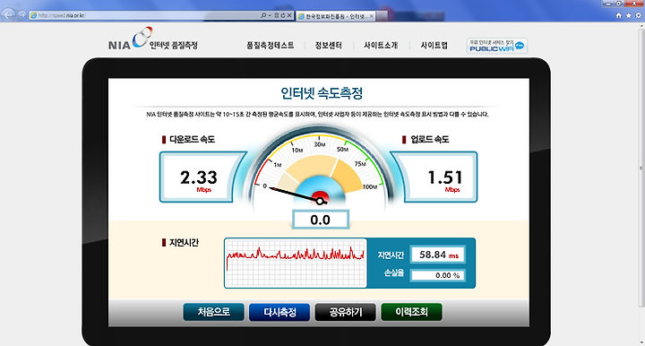The width and height of the screenshot is (645, 346).
Task: Click the 0.00 % loss rate value
Action: [x=438, y=275]
